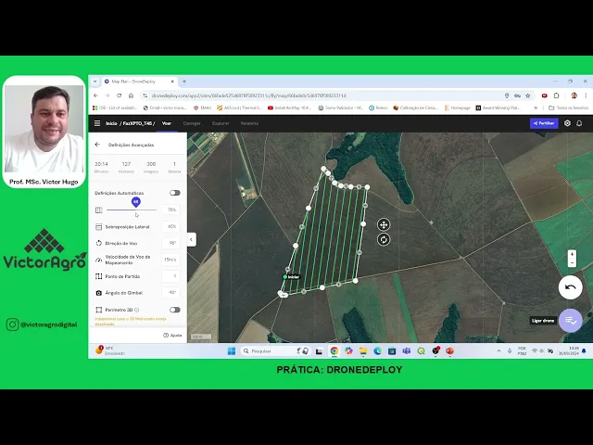Screen dimensions: 593x445
Task: Zoom in on the map with plus
Action: 572,254
